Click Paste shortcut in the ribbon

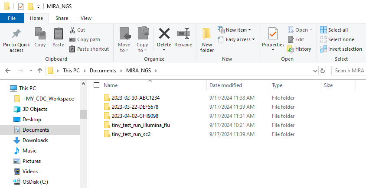tap(89, 49)
